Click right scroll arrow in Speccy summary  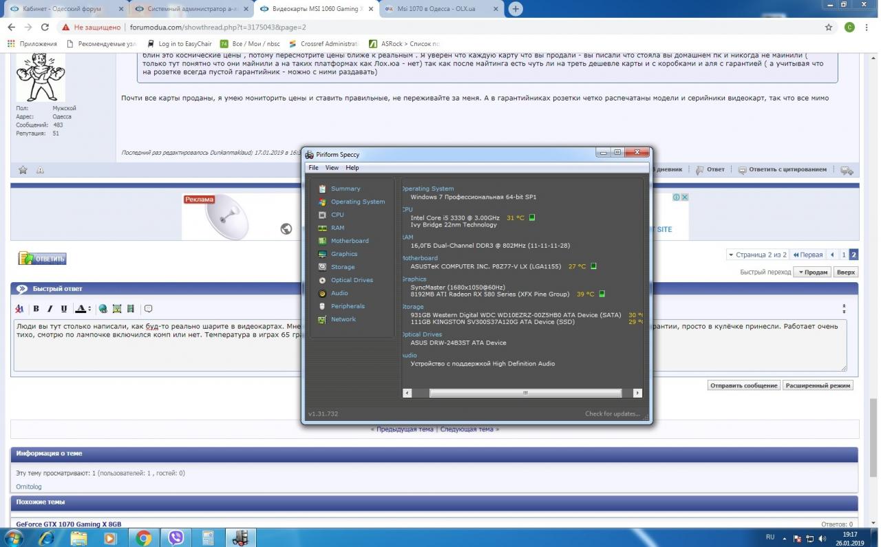pos(637,393)
